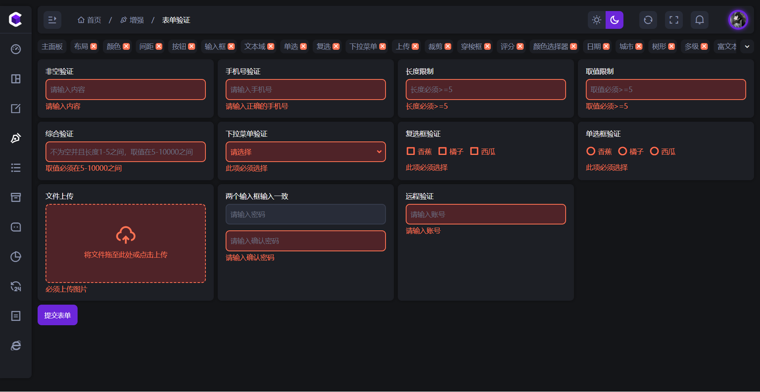Open the IE browser sidebar icon

[x=16, y=346]
